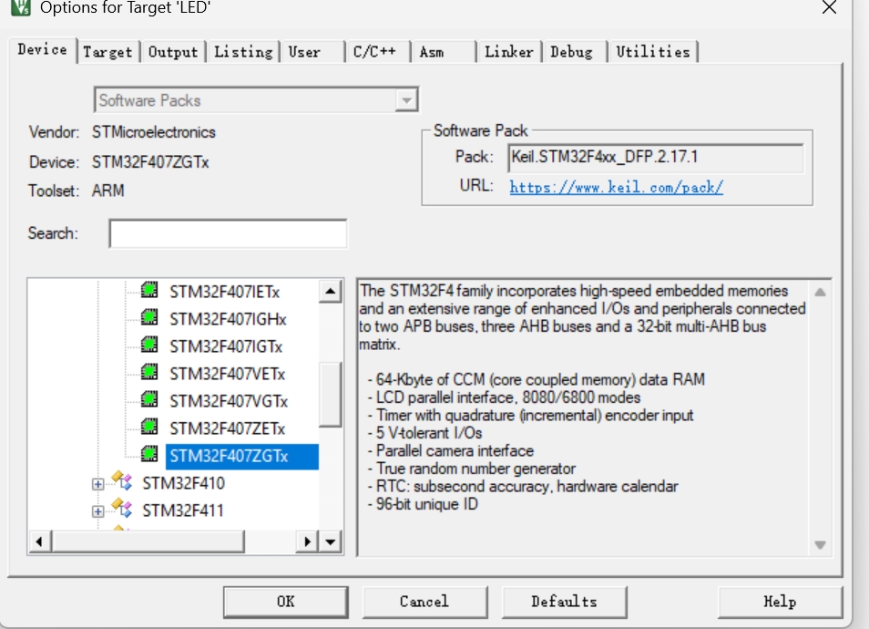Click the chip icon beside STM32F407IETx
Image resolution: width=869 pixels, height=629 pixels.
(149, 290)
